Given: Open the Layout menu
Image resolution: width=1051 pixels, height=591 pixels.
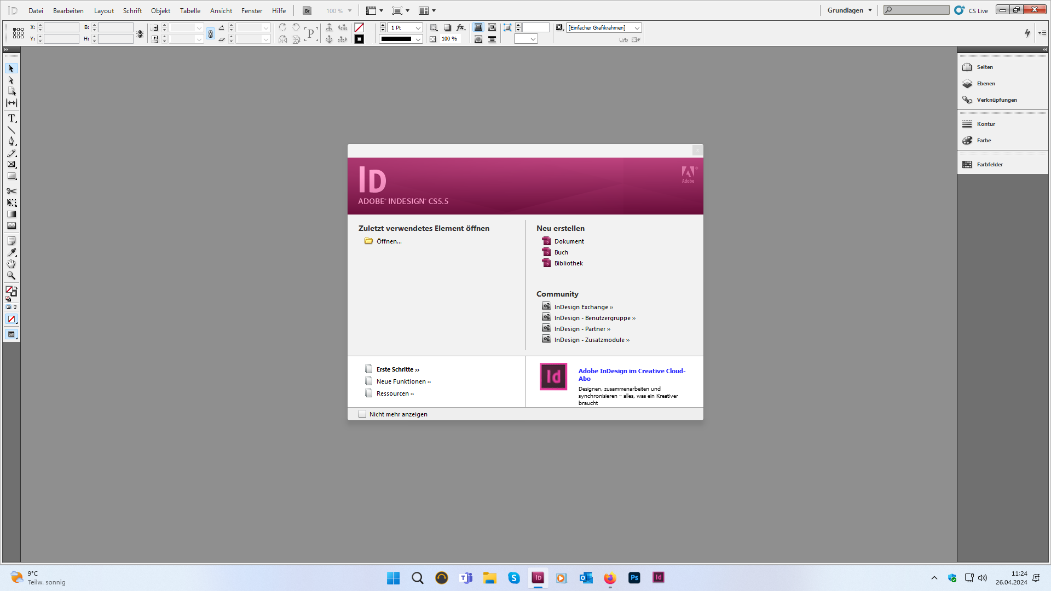Looking at the screenshot, I should [104, 10].
